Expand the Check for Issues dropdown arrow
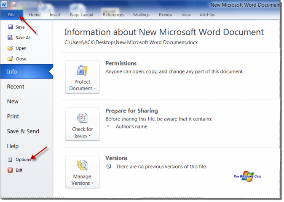The width and height of the screenshot is (284, 202). [90, 136]
